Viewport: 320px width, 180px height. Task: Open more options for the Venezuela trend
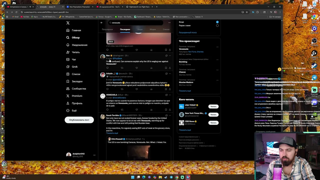[x=217, y=47]
